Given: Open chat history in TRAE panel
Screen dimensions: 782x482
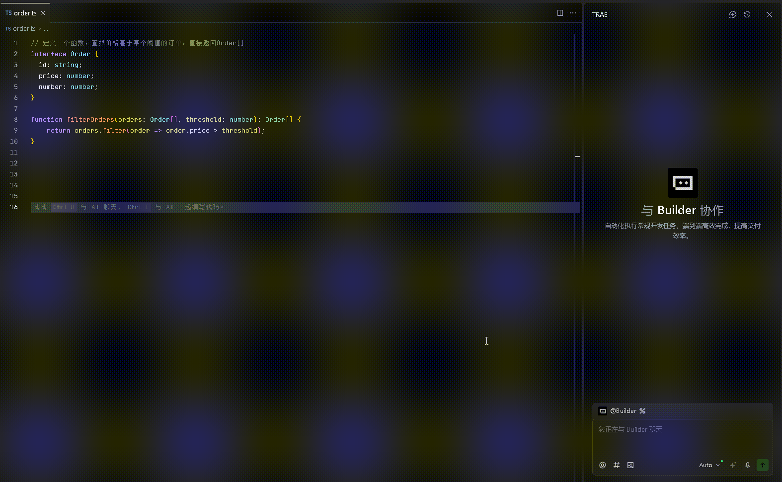Looking at the screenshot, I should 747,14.
